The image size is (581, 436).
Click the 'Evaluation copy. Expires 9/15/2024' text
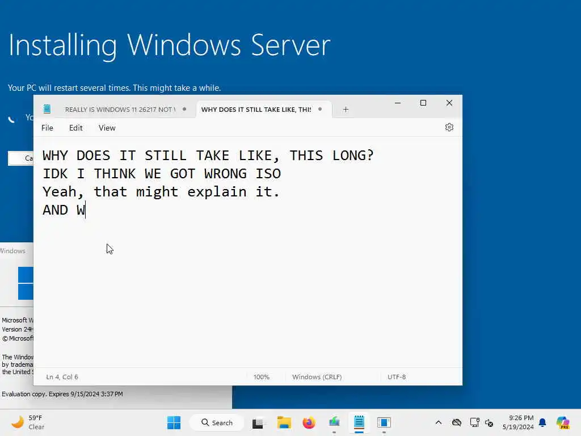tap(62, 394)
